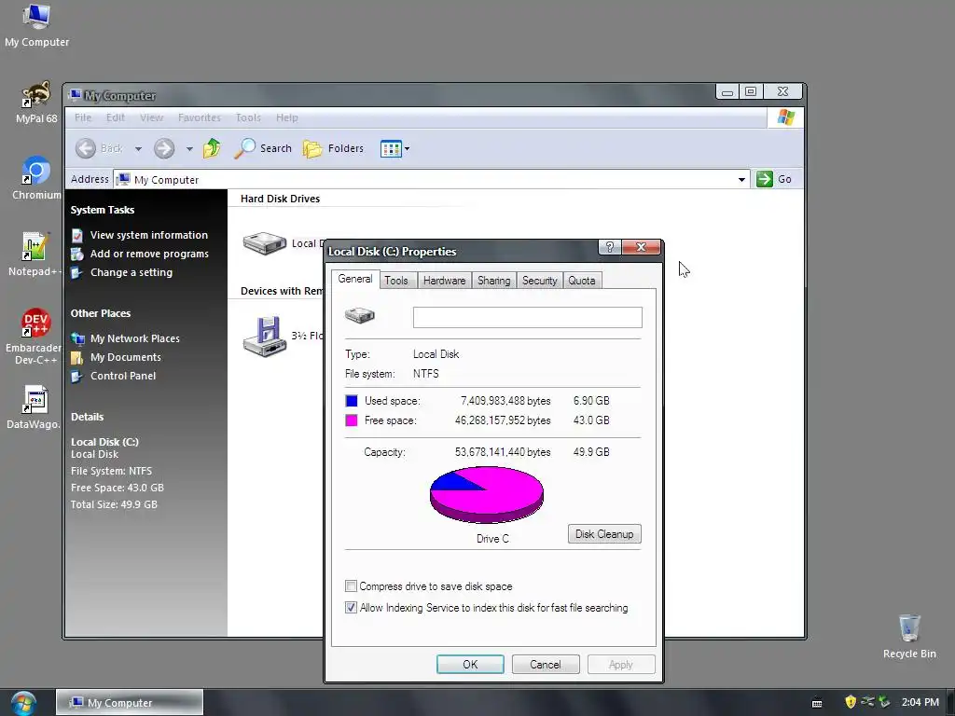The width and height of the screenshot is (955, 716).
Task: Click the 2:04 PM taskbar clock
Action: [920, 702]
